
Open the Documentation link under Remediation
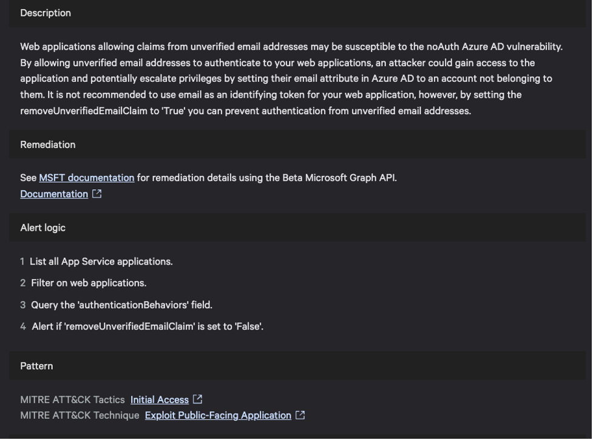click(x=54, y=194)
